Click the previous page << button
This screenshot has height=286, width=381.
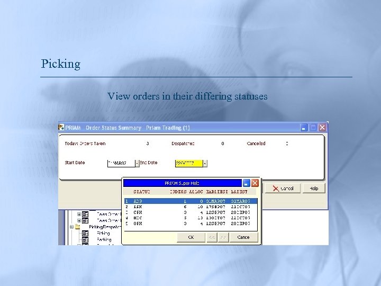[x=212, y=237]
